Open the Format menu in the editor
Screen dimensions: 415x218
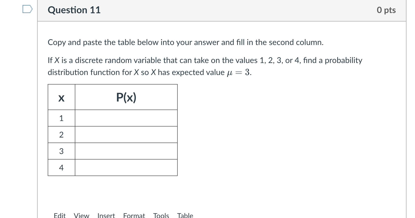tap(134, 215)
